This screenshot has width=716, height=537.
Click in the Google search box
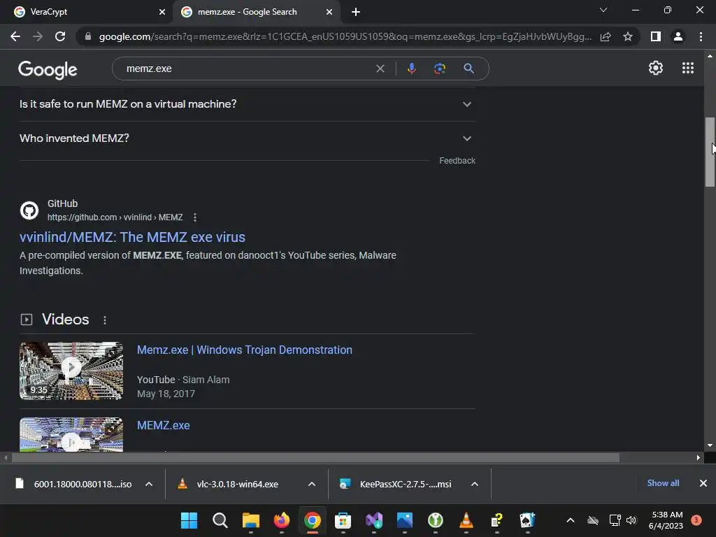tap(247, 69)
